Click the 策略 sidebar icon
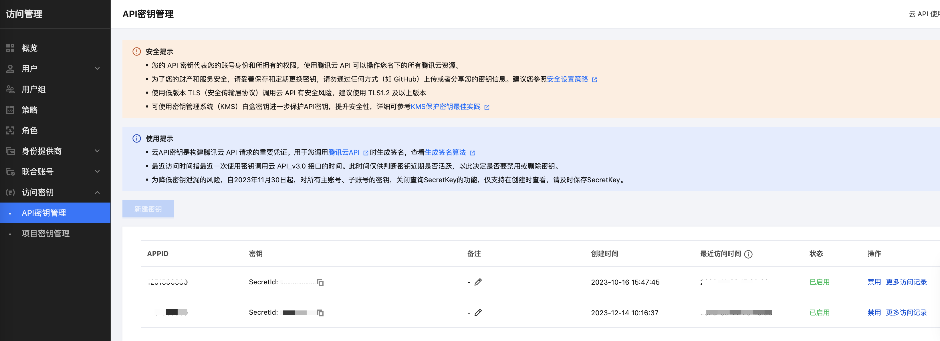940x341 pixels. point(10,110)
